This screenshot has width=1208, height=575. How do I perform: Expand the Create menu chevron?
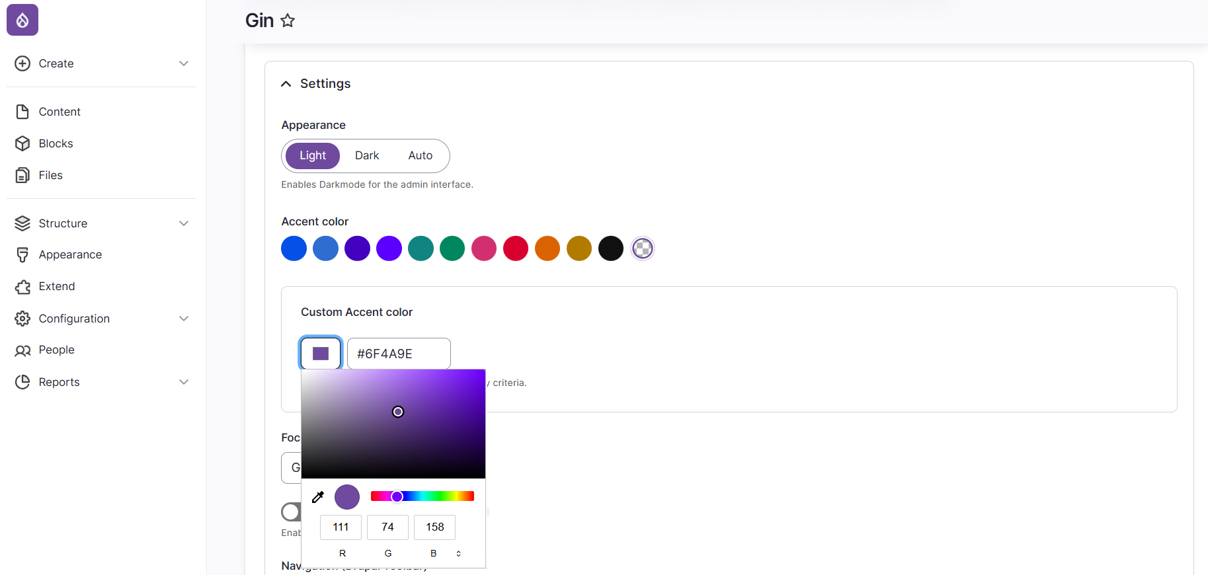[184, 63]
